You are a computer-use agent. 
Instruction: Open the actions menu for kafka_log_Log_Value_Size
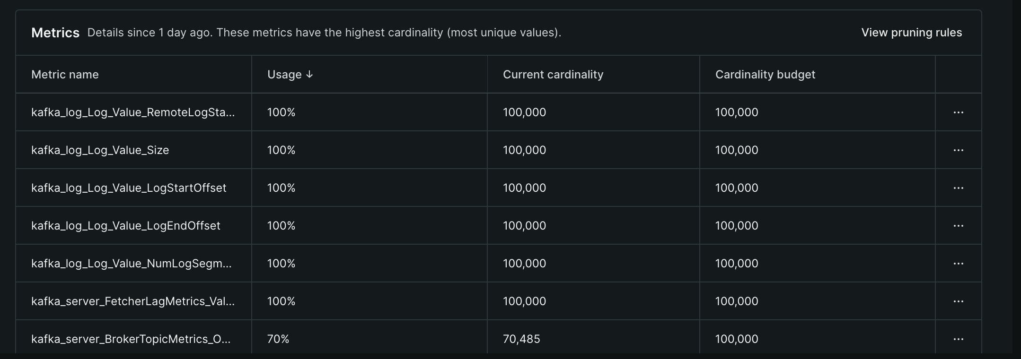(959, 150)
